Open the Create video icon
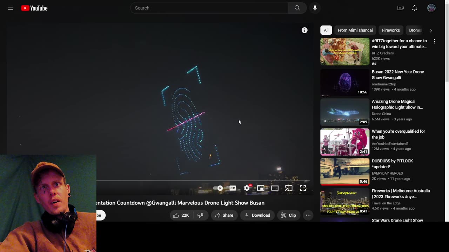The width and height of the screenshot is (449, 252). pos(400,8)
